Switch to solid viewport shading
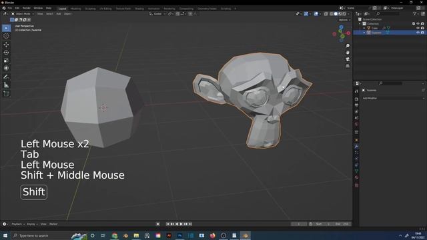 (x=336, y=14)
